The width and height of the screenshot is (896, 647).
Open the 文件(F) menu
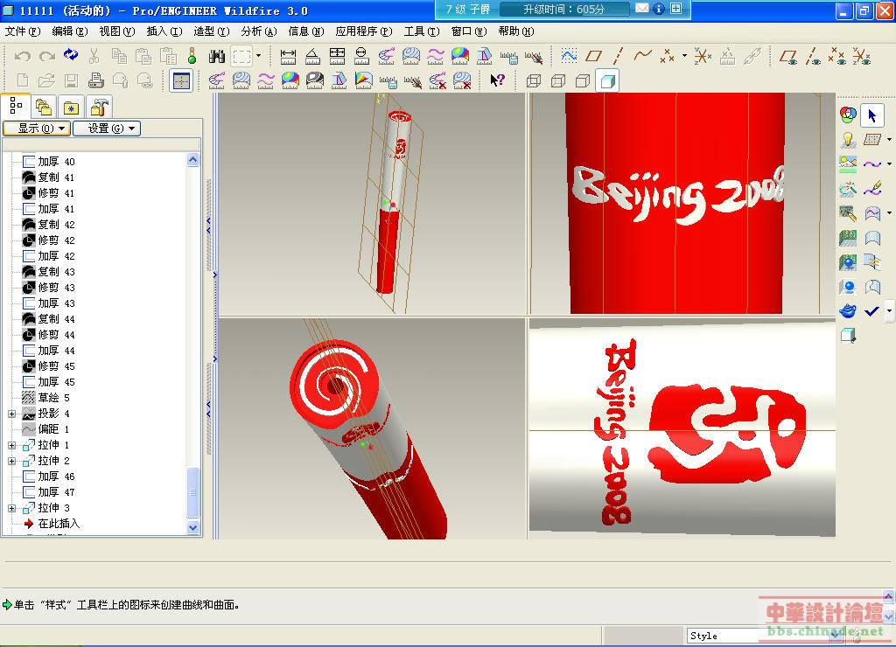[23, 31]
